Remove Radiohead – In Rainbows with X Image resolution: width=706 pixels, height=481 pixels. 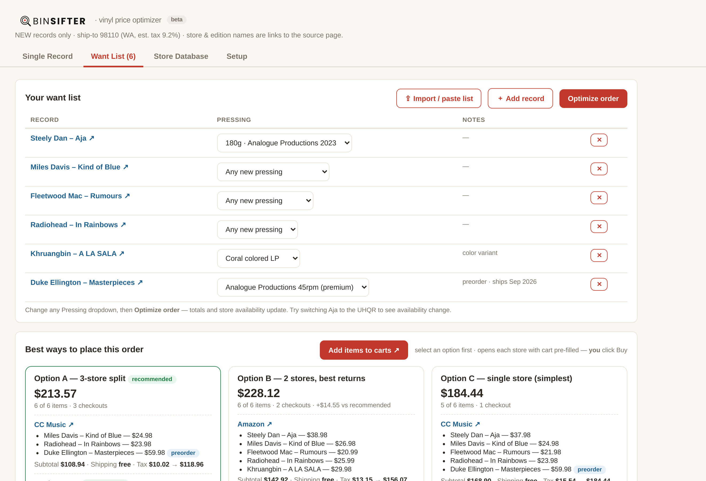coord(599,226)
